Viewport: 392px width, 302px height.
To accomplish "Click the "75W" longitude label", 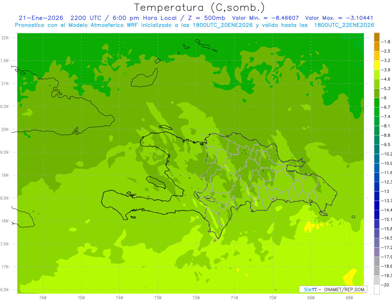I will (x=81, y=297).
